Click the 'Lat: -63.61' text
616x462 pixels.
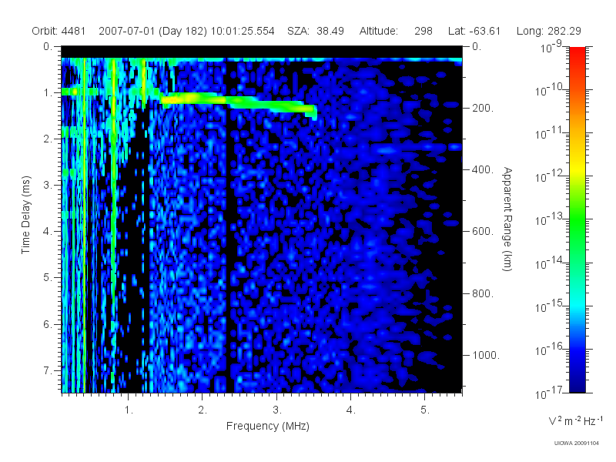coord(474,31)
